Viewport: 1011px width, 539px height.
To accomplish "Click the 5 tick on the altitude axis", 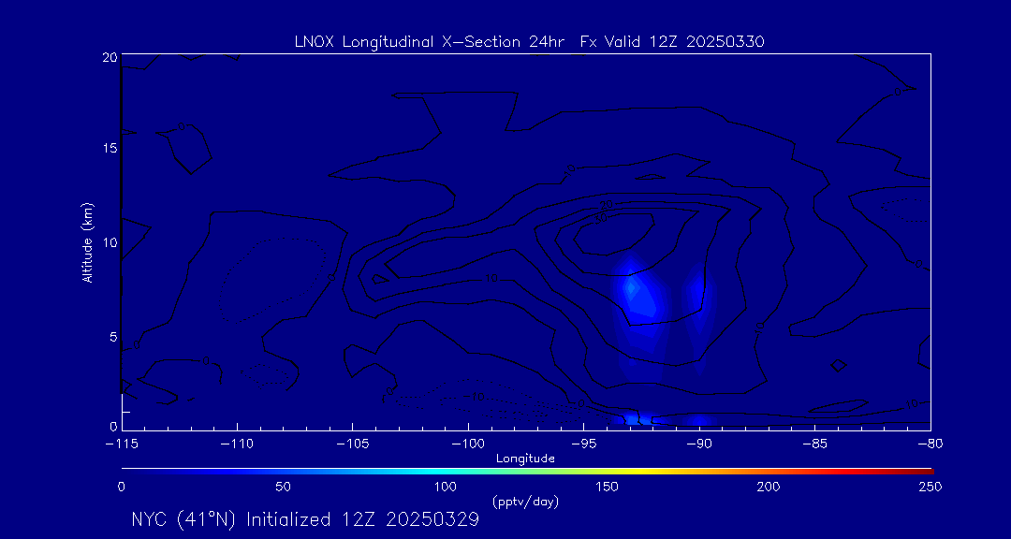I will 113,337.
